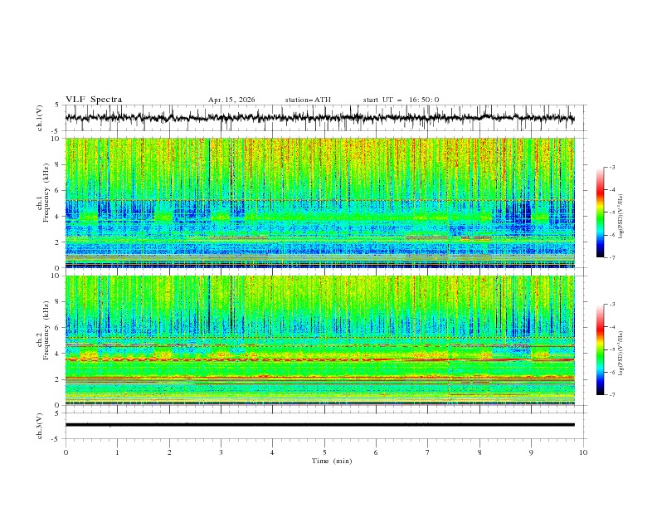Click the "10" tick on ch.1 frequency axis
Image resolution: width=657 pixels, height=508 pixels.
click(x=56, y=139)
